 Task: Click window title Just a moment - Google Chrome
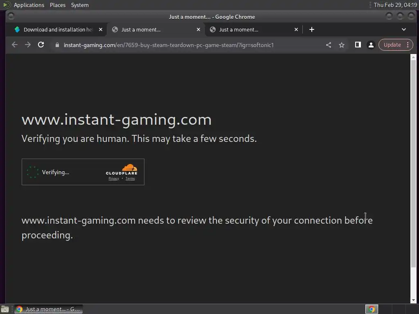click(212, 17)
